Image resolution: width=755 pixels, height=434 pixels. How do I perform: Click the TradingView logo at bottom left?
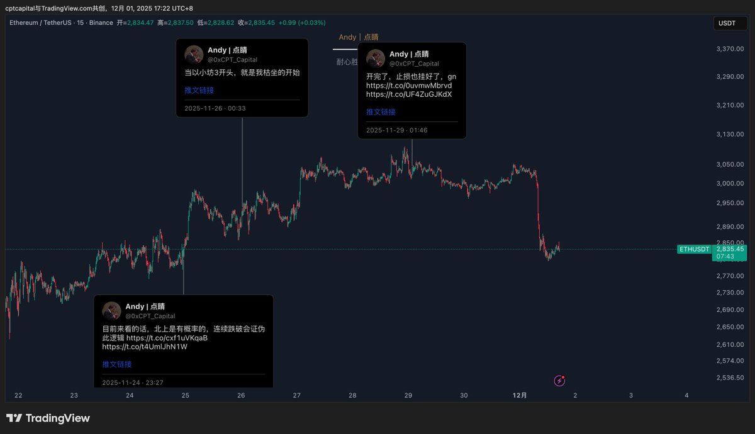47,418
